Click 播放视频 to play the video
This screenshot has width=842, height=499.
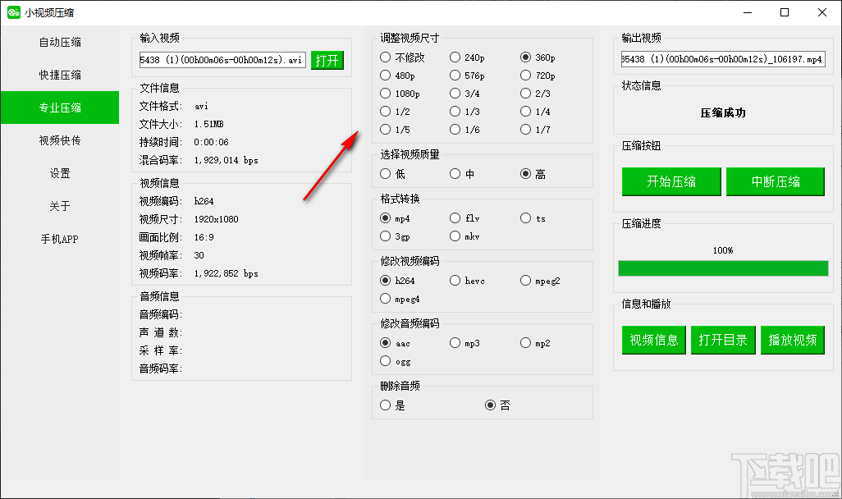pyautogui.click(x=793, y=339)
